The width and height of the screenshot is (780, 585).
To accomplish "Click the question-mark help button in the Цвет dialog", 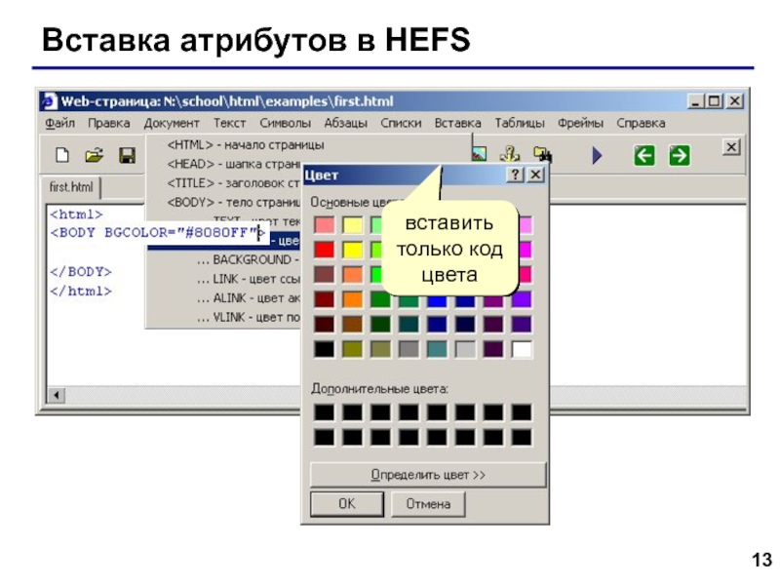I will 515,175.
